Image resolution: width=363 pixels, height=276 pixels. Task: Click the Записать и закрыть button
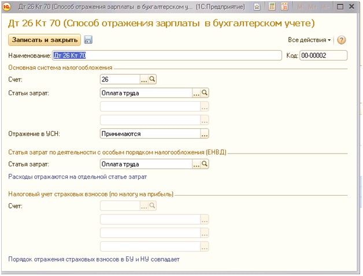44,40
